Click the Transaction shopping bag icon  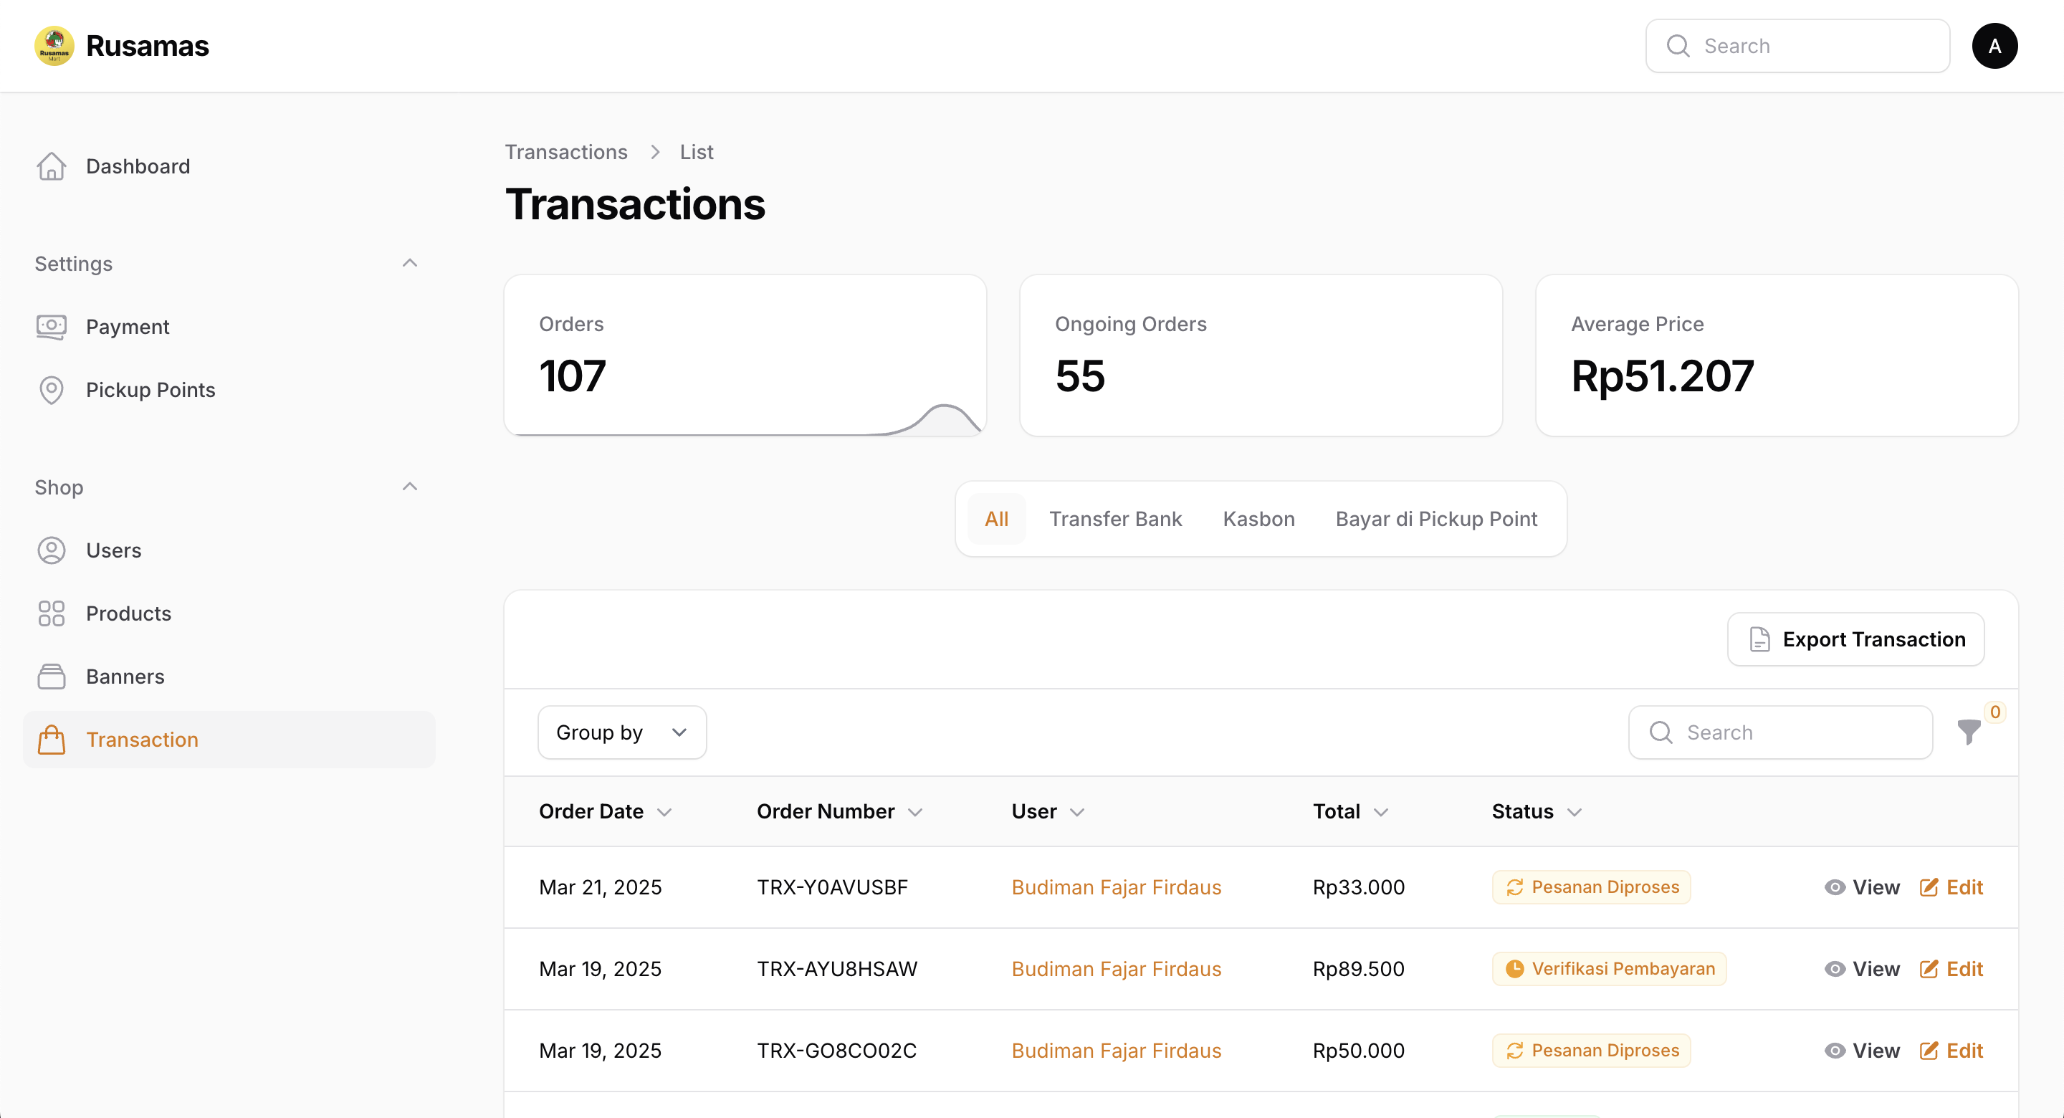click(x=52, y=740)
